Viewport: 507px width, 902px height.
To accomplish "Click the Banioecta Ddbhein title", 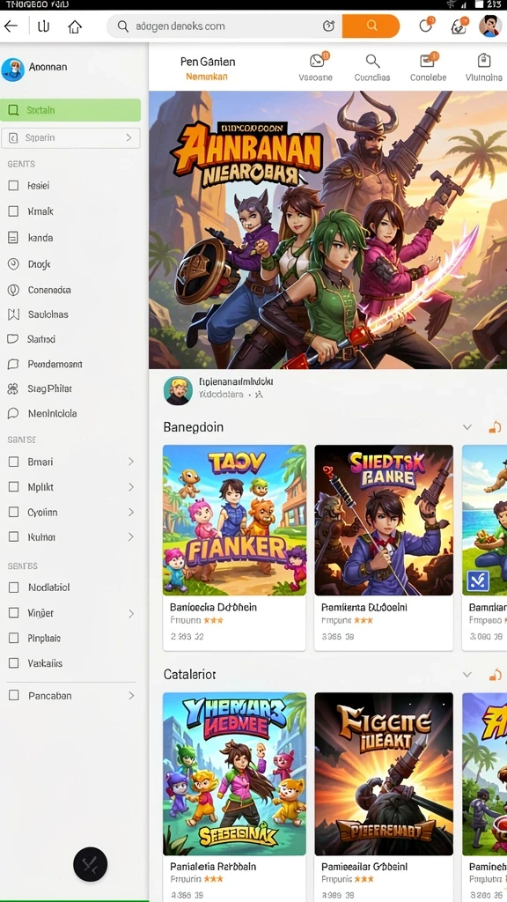I will click(x=213, y=607).
